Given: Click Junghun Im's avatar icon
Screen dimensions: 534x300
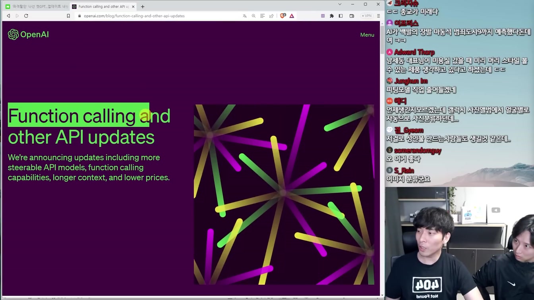Looking at the screenshot, I should (389, 81).
